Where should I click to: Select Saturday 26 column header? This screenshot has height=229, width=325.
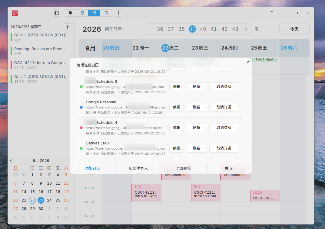(x=294, y=48)
